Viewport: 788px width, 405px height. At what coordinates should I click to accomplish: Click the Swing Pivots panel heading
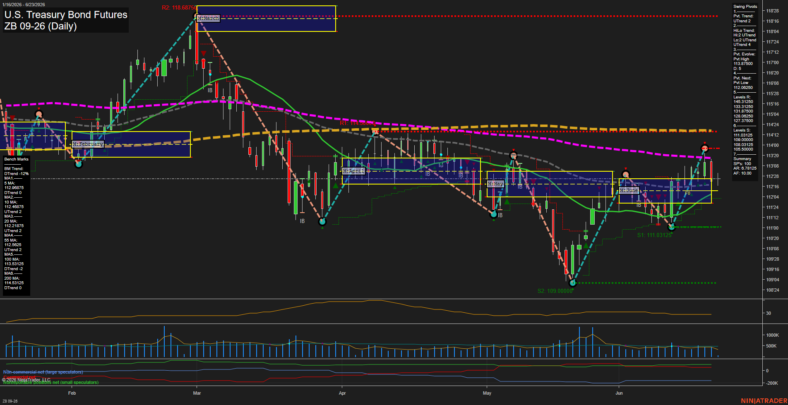pos(745,7)
